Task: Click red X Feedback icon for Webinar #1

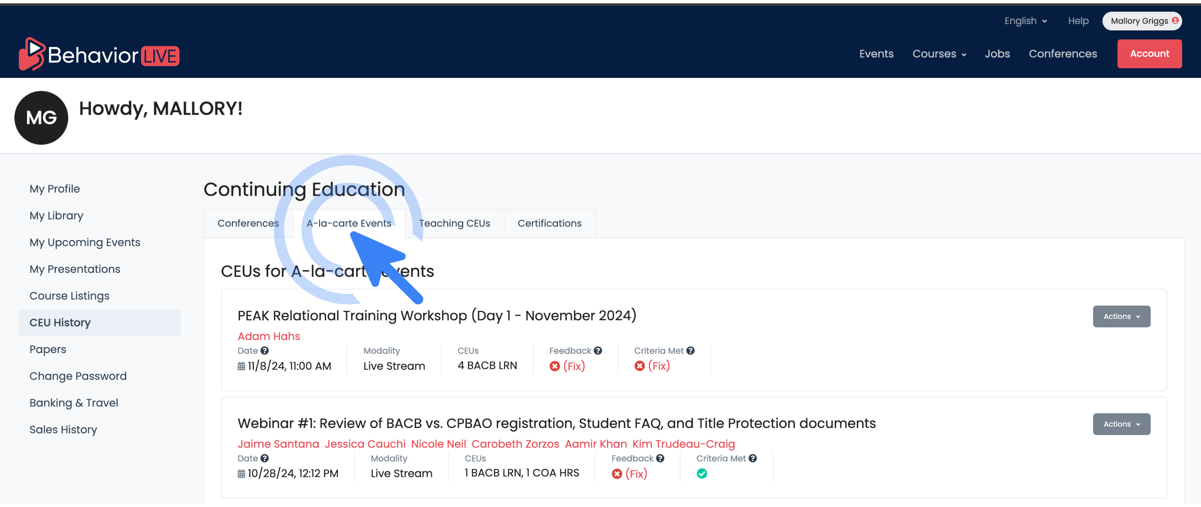Action: pyautogui.click(x=617, y=474)
